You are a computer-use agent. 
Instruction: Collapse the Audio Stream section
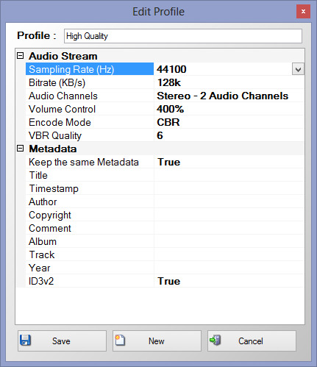[21, 56]
